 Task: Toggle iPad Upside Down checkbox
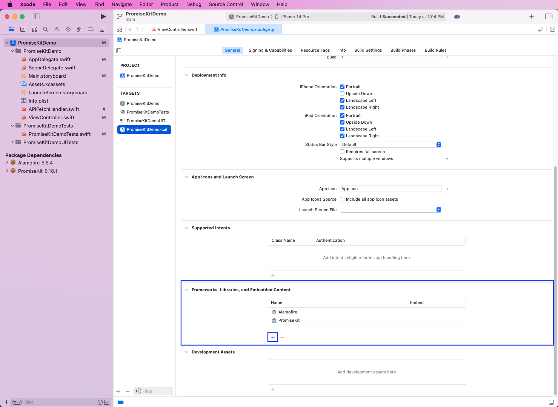pos(342,122)
